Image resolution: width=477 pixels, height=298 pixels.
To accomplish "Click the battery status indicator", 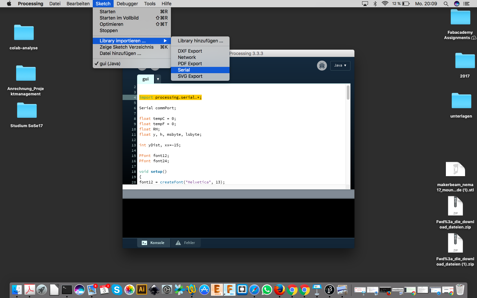I will [401, 4].
